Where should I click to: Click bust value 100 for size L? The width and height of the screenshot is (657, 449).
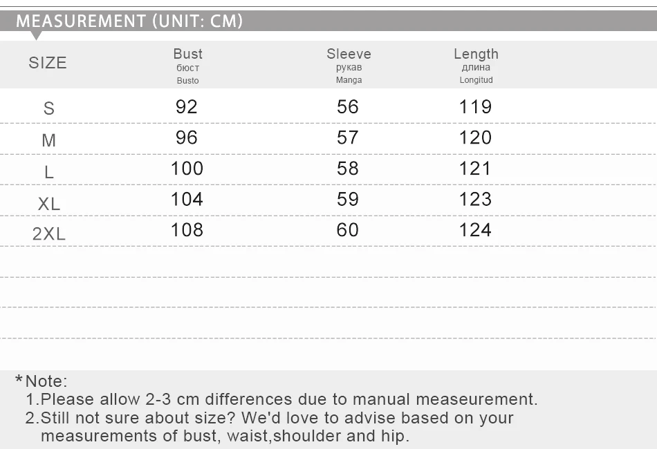[187, 169]
